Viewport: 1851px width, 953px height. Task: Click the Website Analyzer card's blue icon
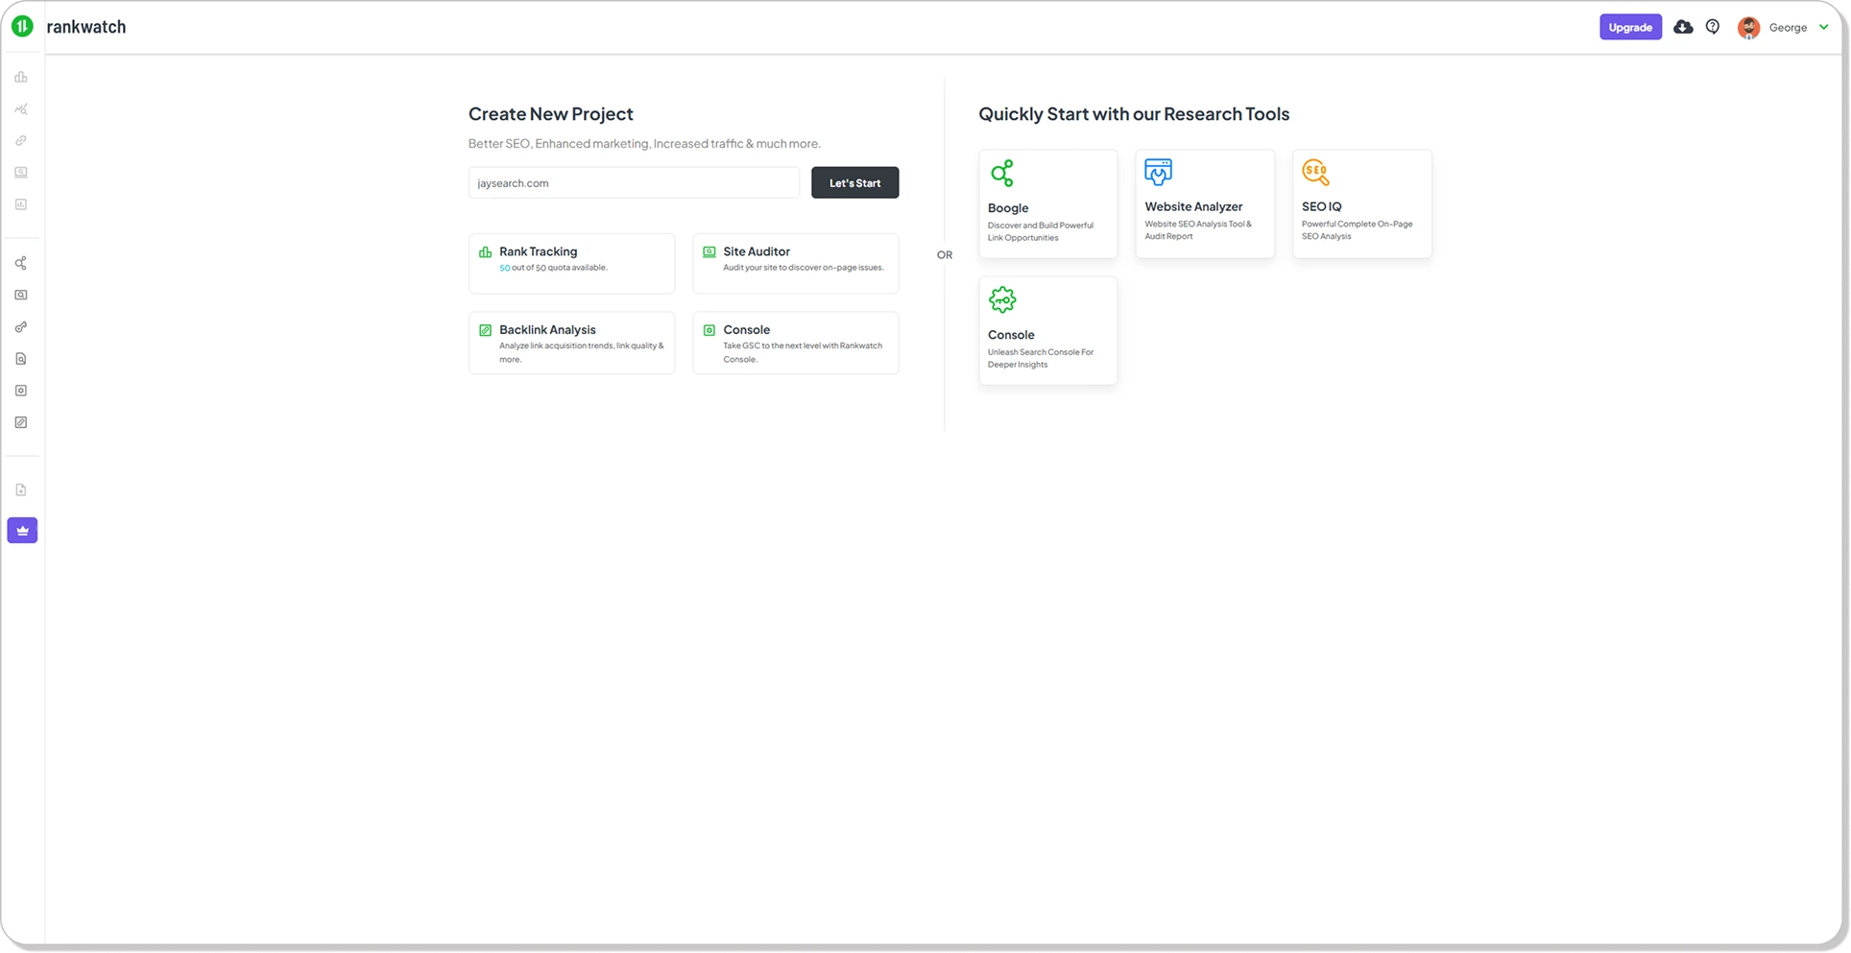[x=1158, y=172]
